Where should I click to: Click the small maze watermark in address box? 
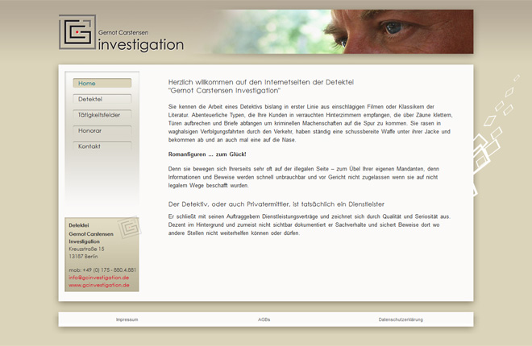click(x=129, y=228)
